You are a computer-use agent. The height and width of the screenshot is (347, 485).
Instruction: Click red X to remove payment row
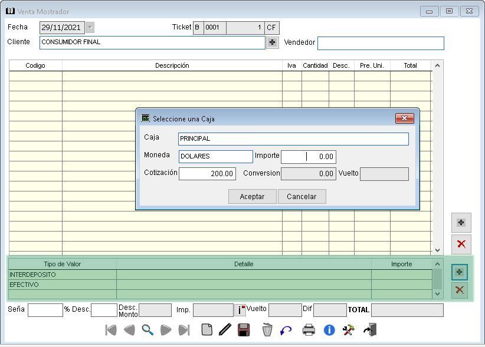pyautogui.click(x=460, y=289)
